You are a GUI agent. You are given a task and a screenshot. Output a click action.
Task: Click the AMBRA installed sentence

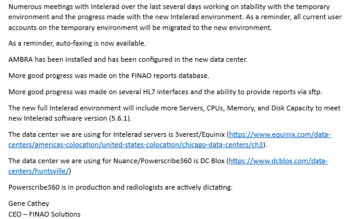pos(128,59)
